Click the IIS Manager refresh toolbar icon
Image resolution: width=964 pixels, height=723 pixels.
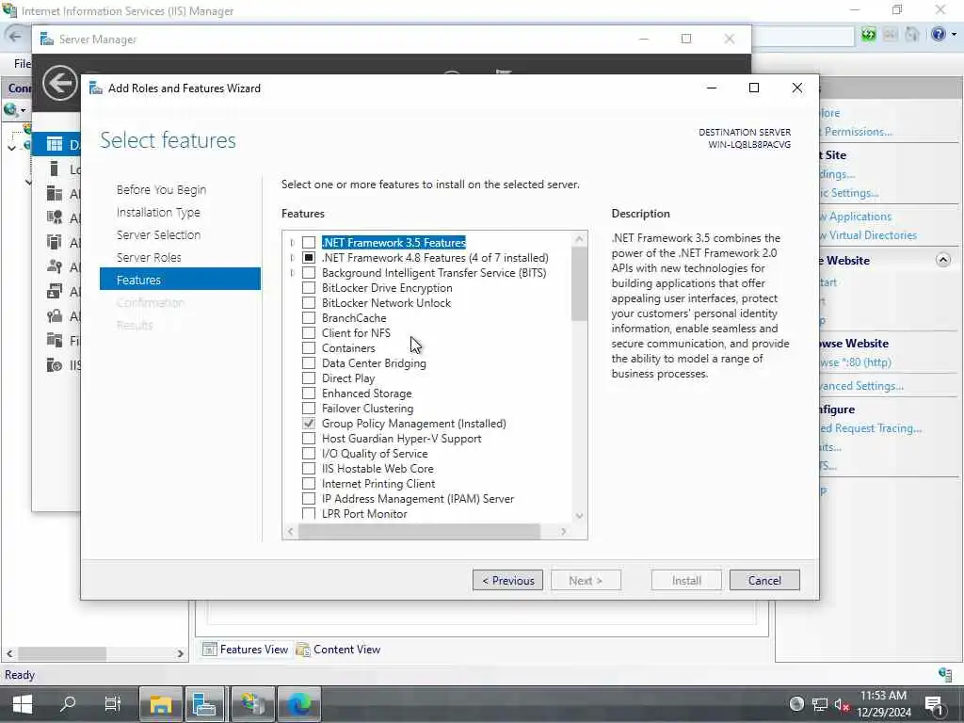868,35
